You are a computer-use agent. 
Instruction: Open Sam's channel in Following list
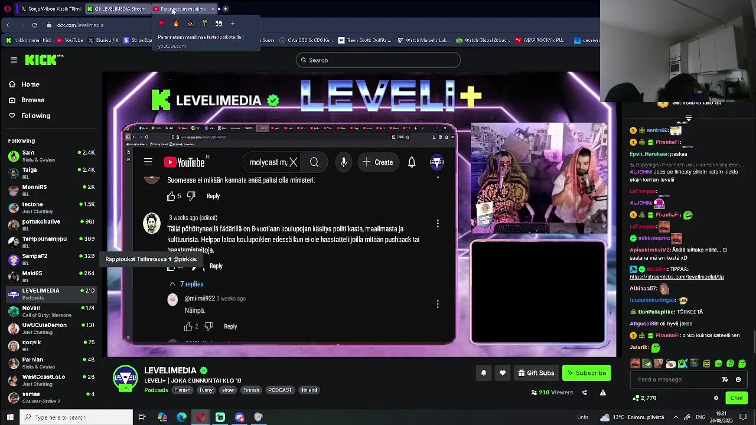(50, 156)
